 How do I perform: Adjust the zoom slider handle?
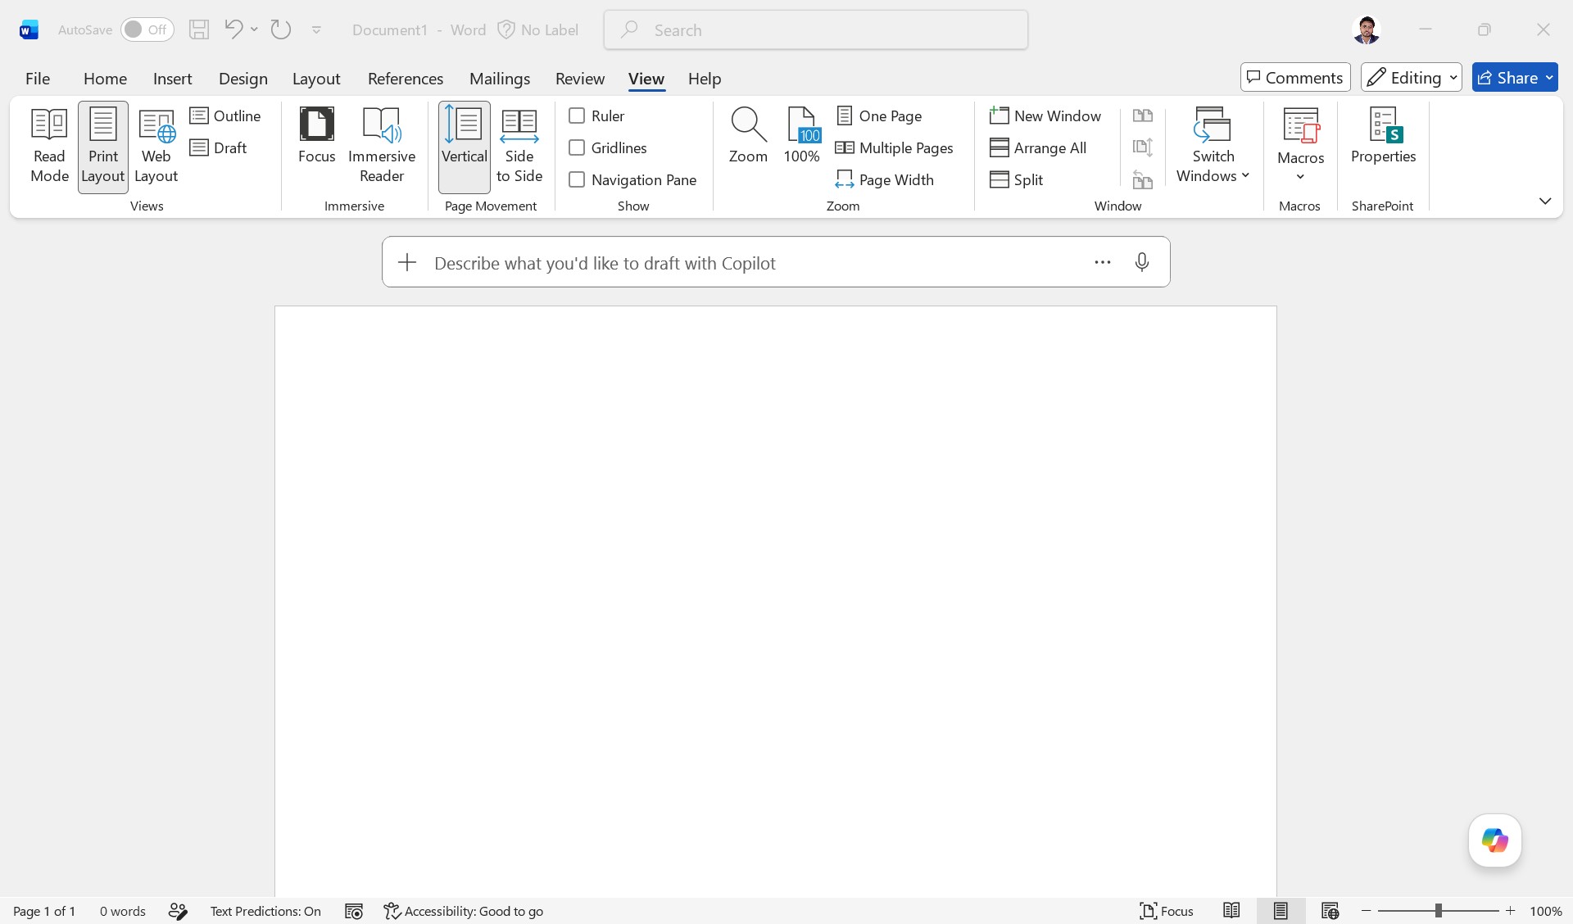pyautogui.click(x=1438, y=911)
